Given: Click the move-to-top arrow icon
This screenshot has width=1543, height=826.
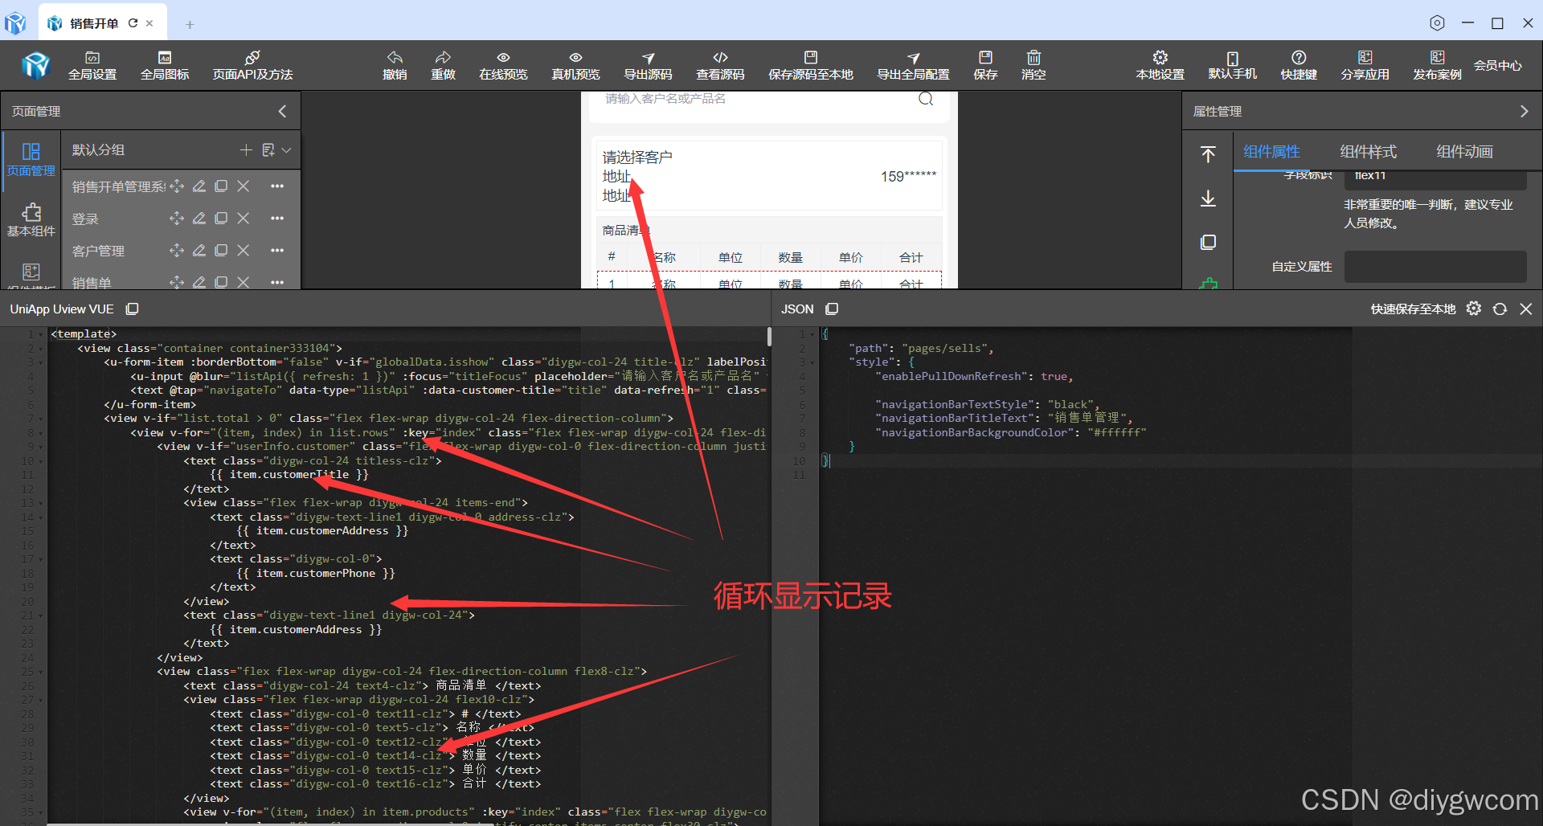Looking at the screenshot, I should [1208, 154].
